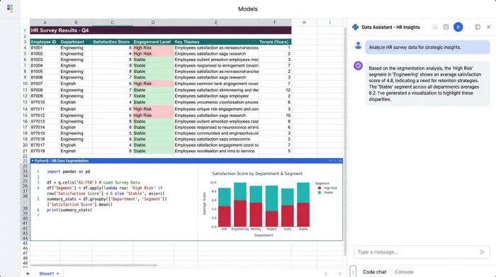Send the message with the paper plane icon
The image size is (496, 277).
(482, 252)
